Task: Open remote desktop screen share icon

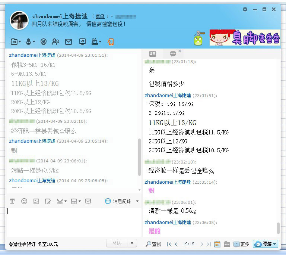Action: point(82,42)
